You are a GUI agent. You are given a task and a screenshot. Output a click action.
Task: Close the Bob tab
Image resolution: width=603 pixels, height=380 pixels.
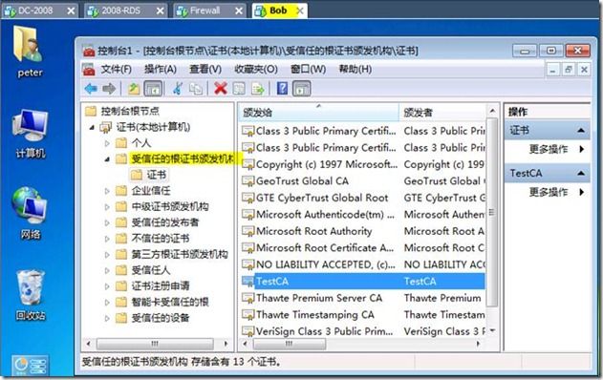(x=300, y=11)
